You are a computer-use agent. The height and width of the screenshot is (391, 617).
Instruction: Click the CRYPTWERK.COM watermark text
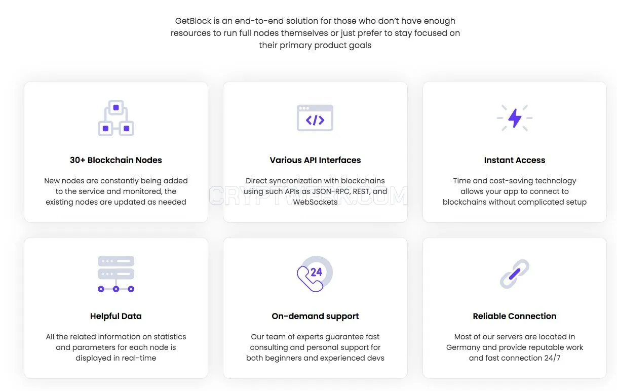coord(308,196)
